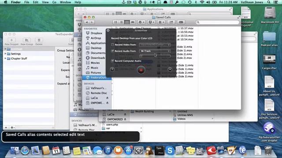
Task: Open the Window menu
Action: (x=65, y=2)
